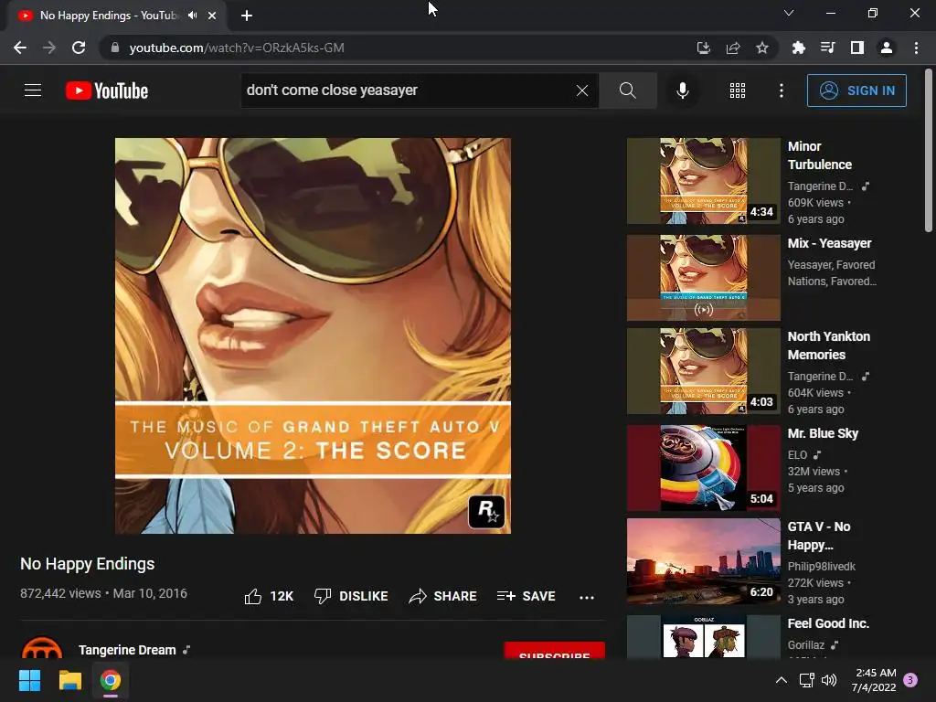Save the video to a playlist
The width and height of the screenshot is (936, 702).
coord(526,596)
